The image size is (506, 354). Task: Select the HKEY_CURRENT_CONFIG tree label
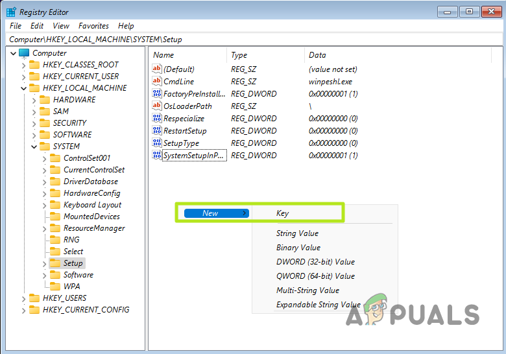86,310
